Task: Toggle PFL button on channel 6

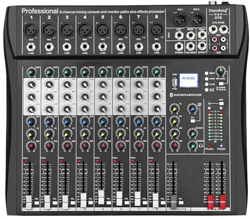Action: pyautogui.click(x=127, y=203)
